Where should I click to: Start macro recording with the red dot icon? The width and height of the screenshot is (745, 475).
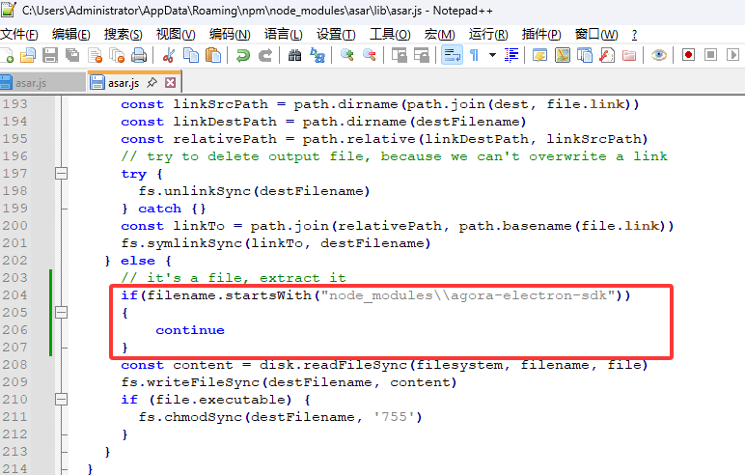coord(688,55)
